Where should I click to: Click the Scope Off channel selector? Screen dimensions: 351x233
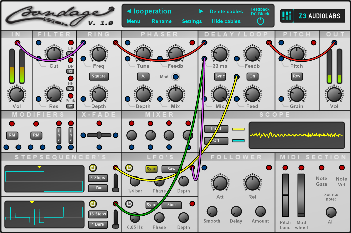click(x=216, y=141)
